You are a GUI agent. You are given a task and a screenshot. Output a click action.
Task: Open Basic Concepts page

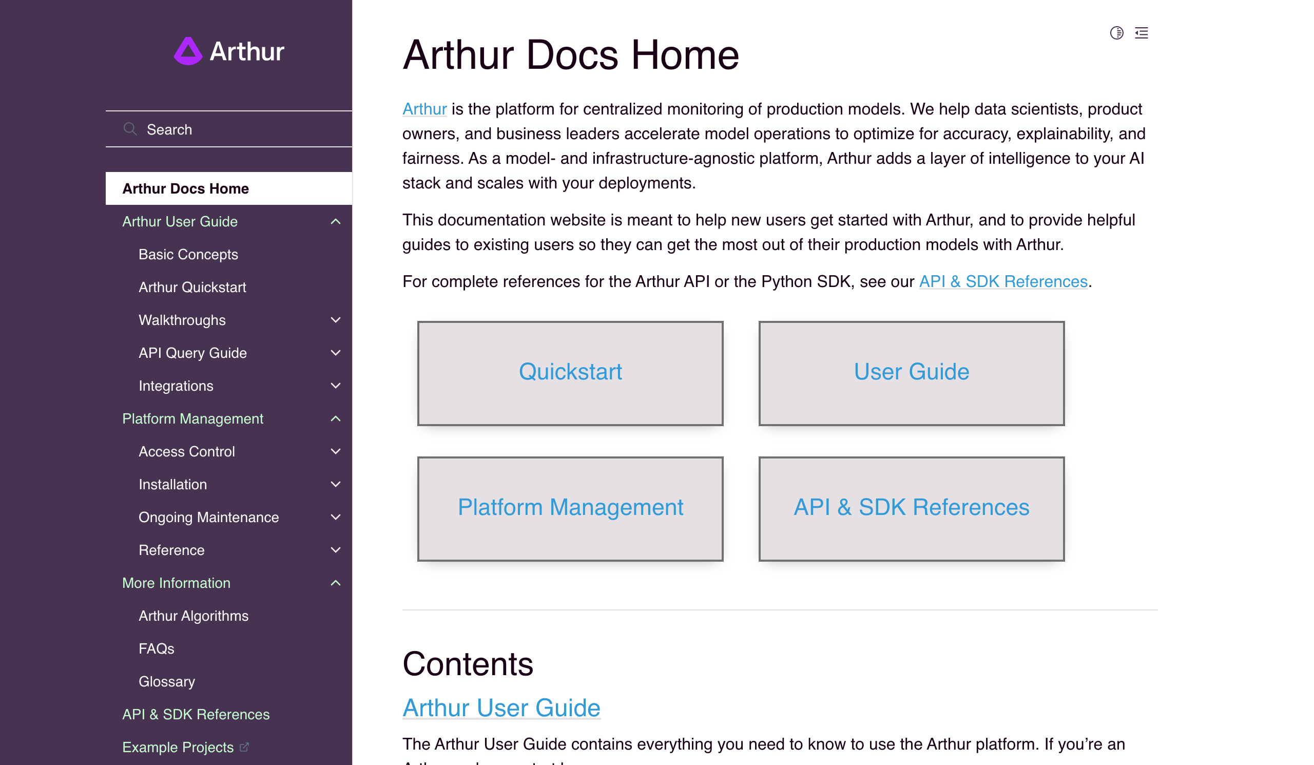188,255
